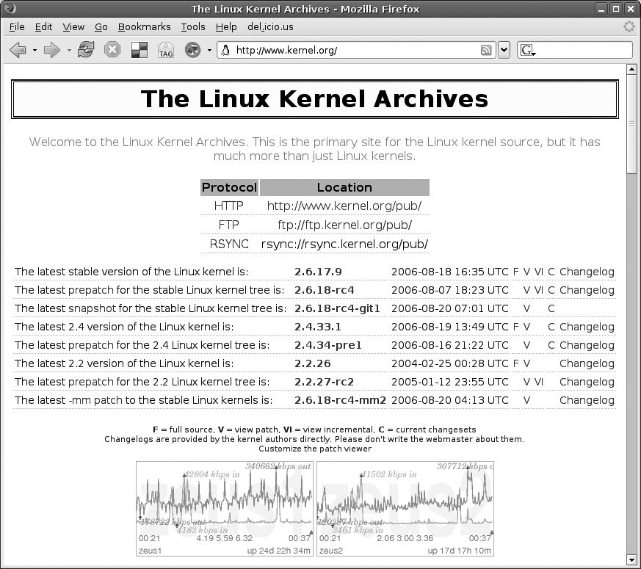Open Changelog for 2.6.18-rc4-mm2 row
641x569 pixels.
point(587,401)
